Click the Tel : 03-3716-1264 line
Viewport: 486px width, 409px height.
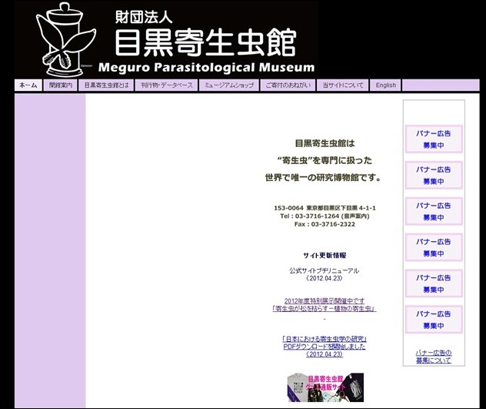point(325,216)
